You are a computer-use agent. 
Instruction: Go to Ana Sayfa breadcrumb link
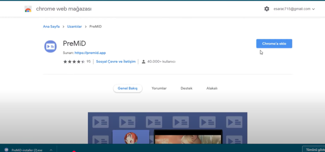(51, 27)
